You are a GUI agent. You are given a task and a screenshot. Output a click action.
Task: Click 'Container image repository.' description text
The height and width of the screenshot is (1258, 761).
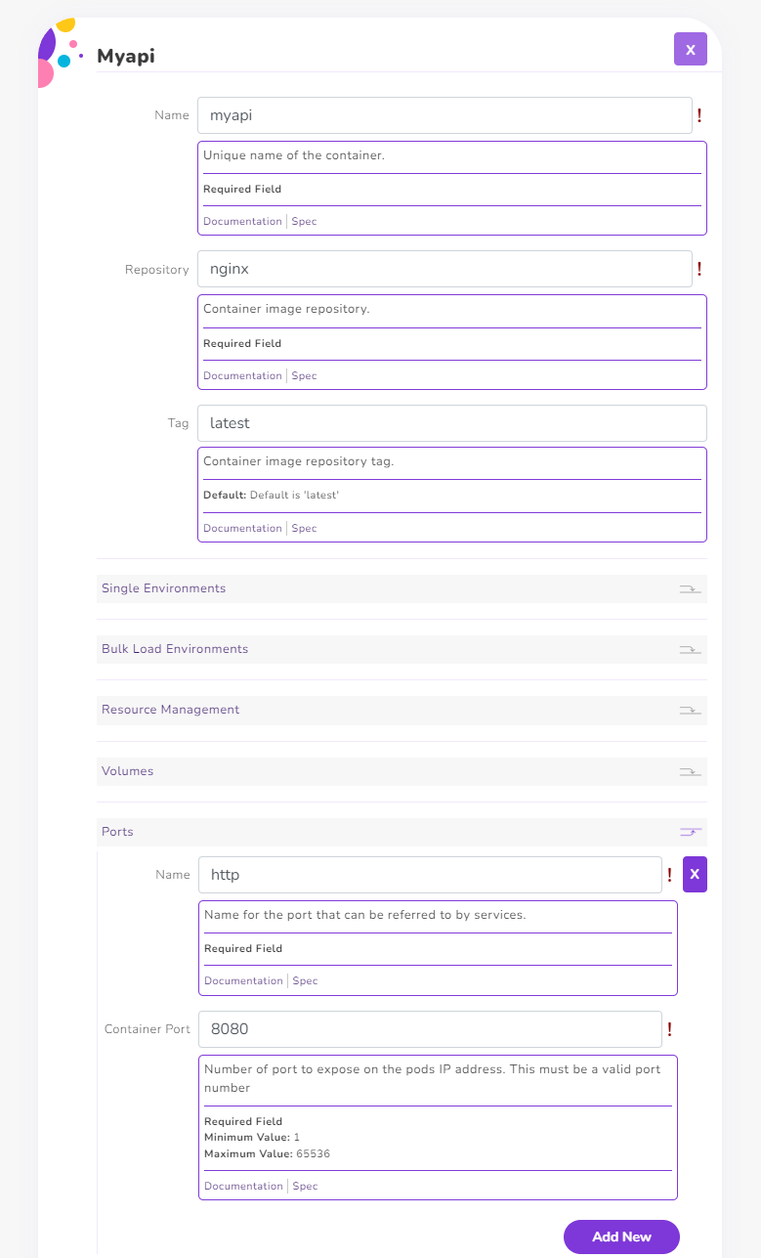286,309
